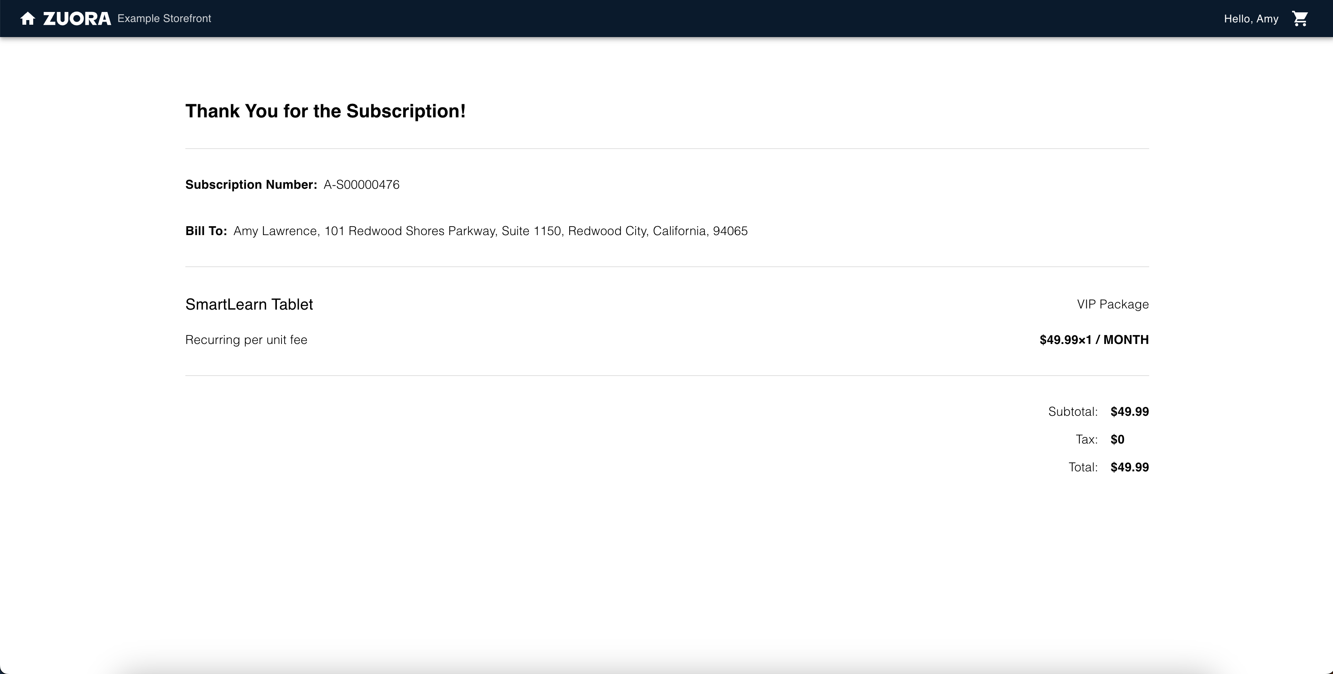Click the Thank You for the Subscription heading
1333x674 pixels.
326,111
